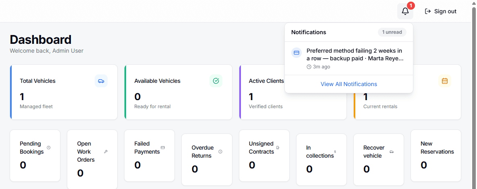Open the Total Vehicles card
The image size is (477, 189).
[x=64, y=92]
